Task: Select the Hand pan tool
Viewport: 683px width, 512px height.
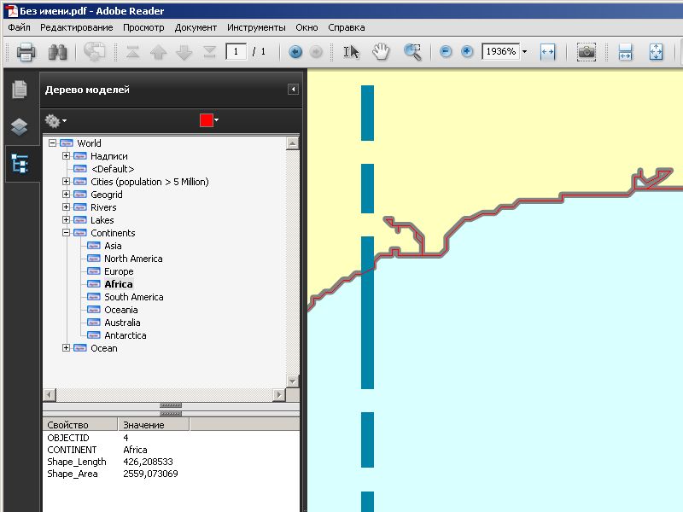Action: [381, 52]
